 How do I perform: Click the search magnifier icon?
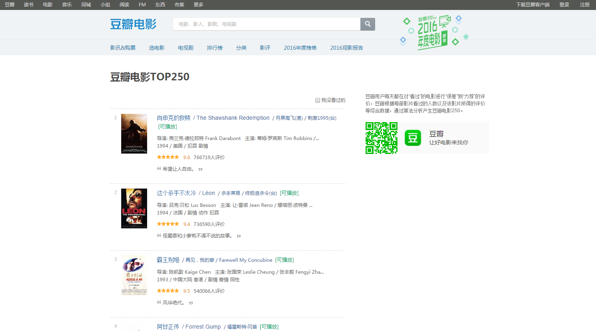[x=367, y=24]
